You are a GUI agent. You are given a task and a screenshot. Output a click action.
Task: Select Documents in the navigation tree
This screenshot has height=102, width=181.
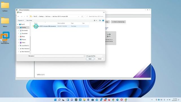point(25,31)
